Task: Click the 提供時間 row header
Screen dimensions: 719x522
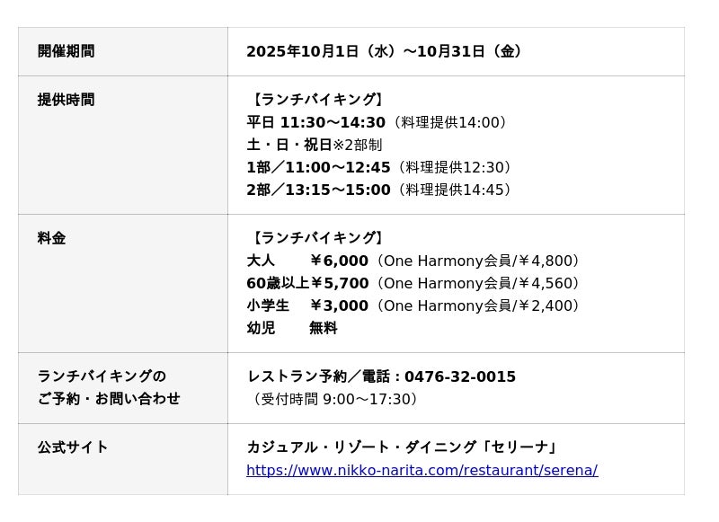Action: click(66, 100)
